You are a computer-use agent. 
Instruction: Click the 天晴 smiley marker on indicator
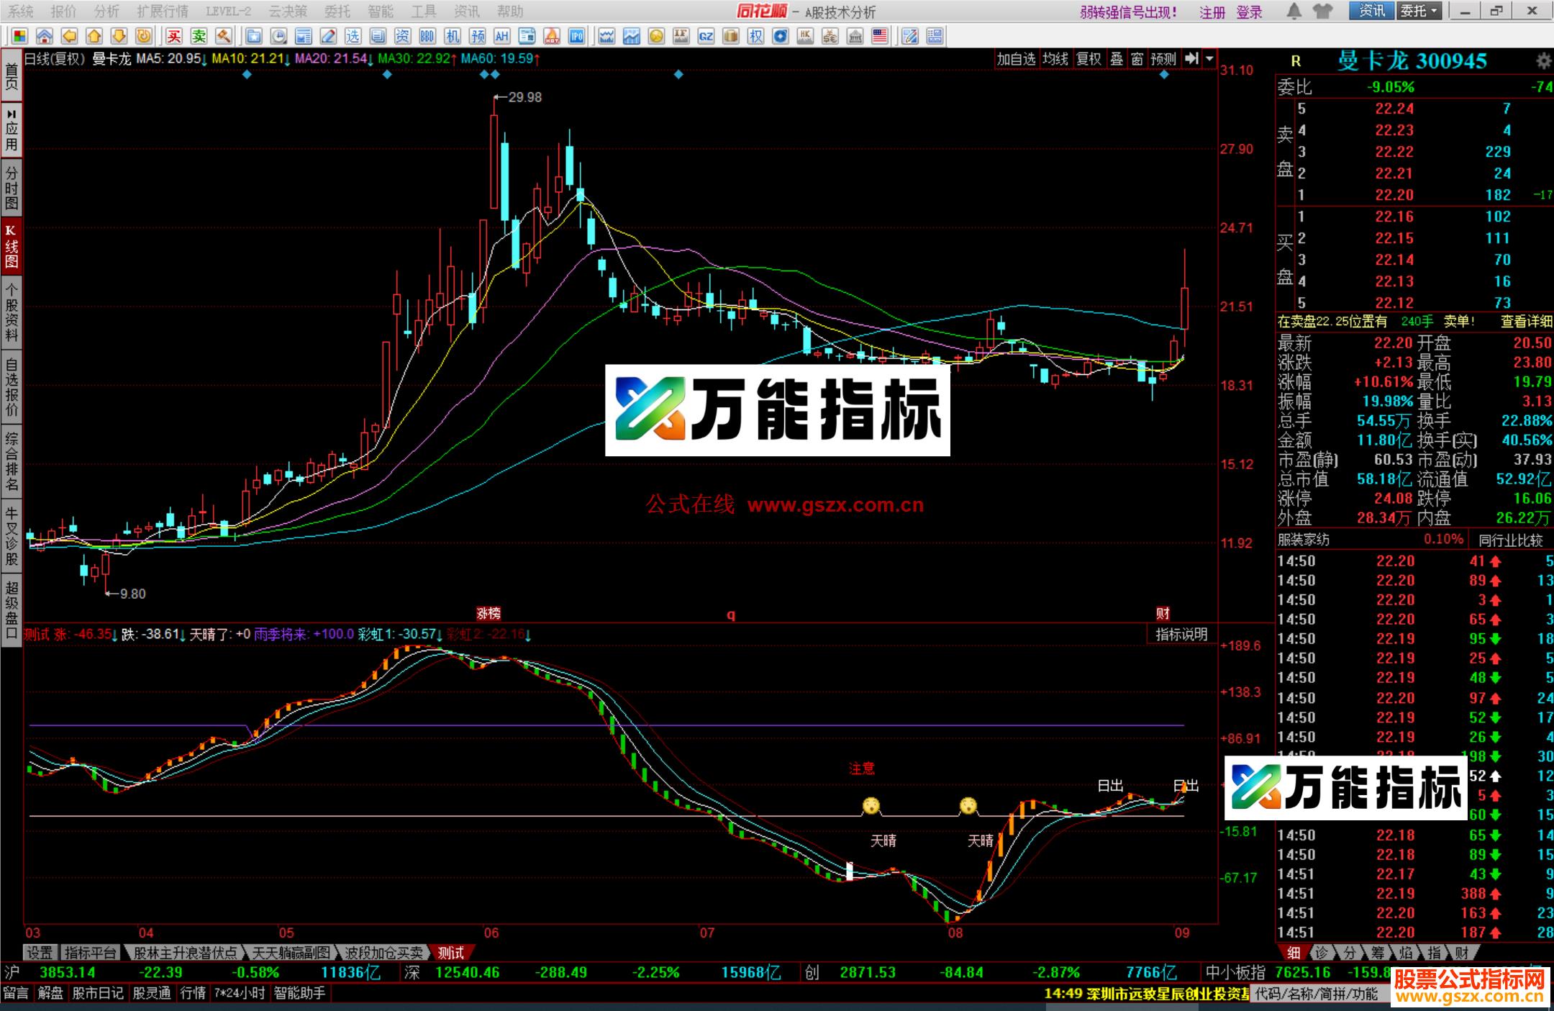click(871, 807)
